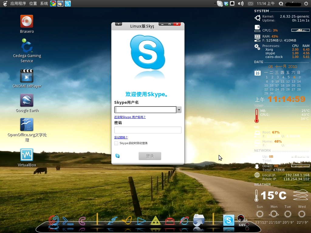Viewport: 311px width, 233px height.
Task: Click the red refresh arrows dock icon
Action: [x=53, y=221]
